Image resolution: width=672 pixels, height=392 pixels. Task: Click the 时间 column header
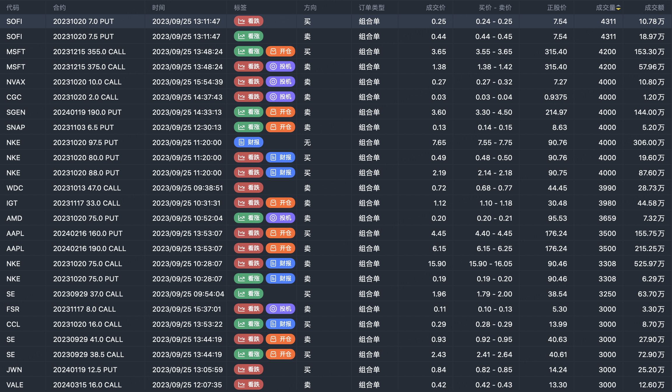click(x=159, y=8)
